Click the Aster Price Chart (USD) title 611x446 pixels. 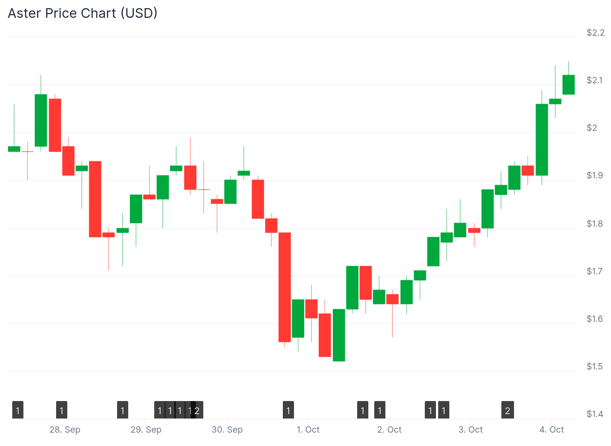83,13
